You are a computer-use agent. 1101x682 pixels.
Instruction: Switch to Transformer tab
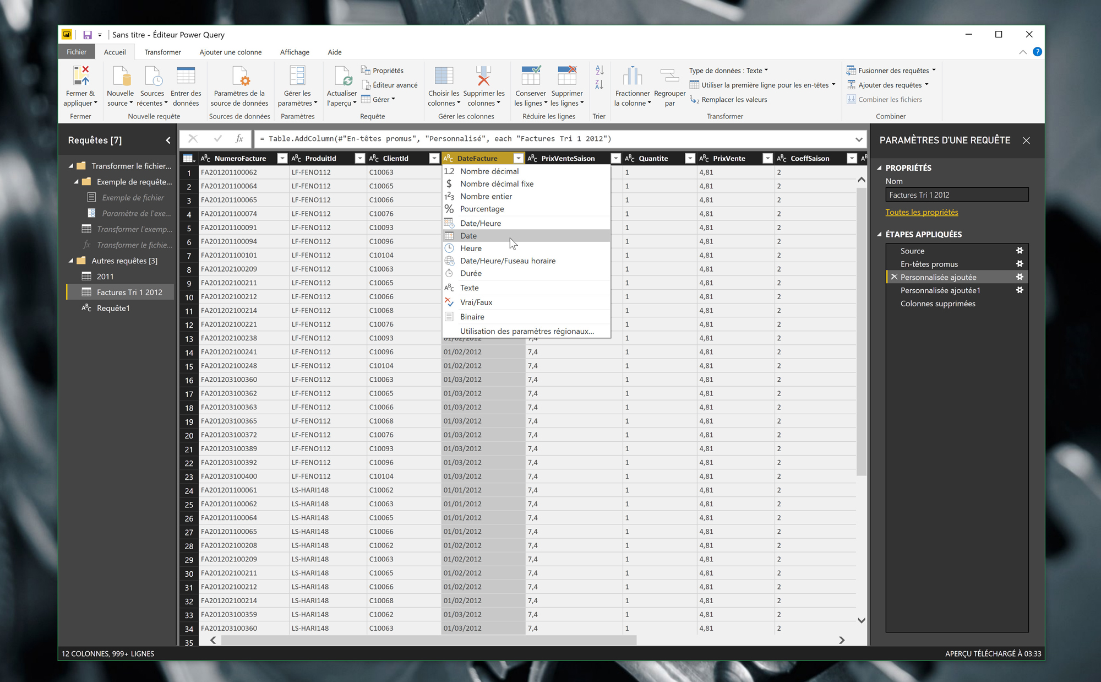[x=162, y=52]
